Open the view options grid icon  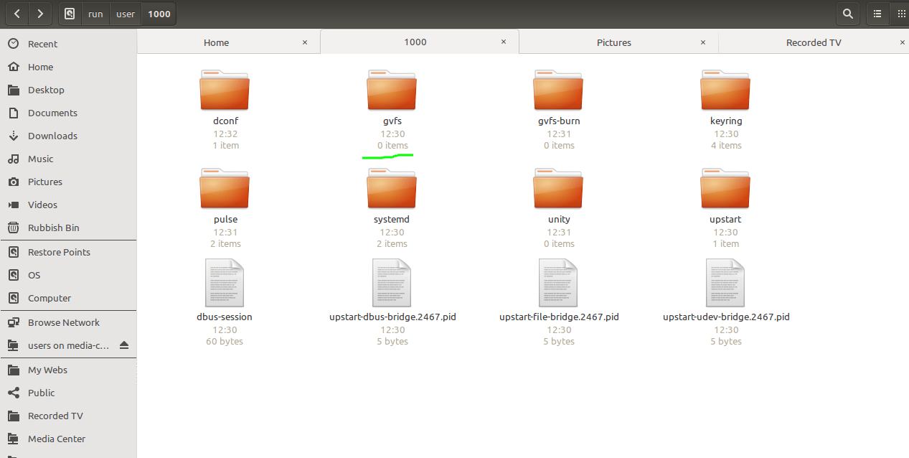(902, 14)
